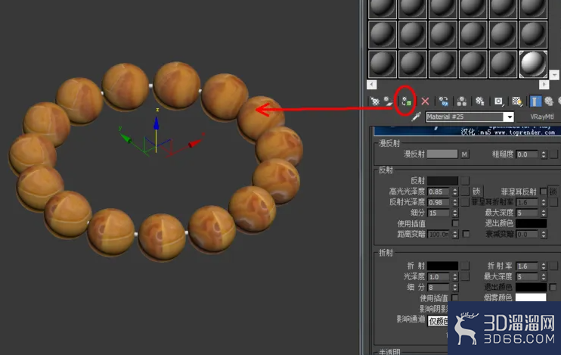Screen dimensions: 561x355
Task: Click Make Unique icon
Action: pyautogui.click(x=461, y=101)
